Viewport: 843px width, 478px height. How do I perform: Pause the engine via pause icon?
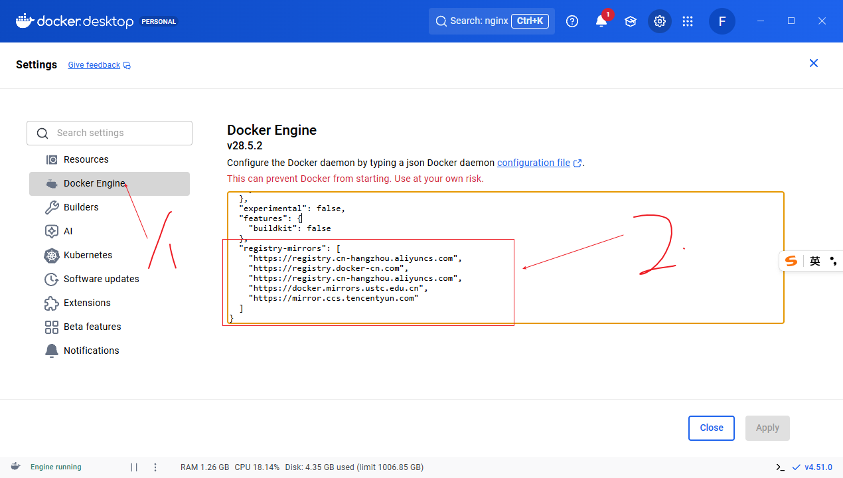[x=134, y=467]
